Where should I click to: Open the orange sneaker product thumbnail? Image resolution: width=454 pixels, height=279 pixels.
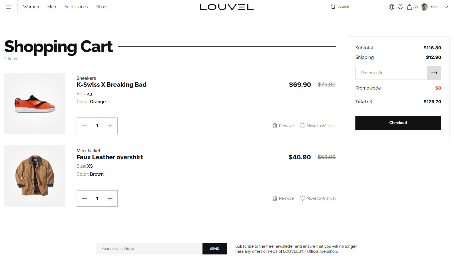[x=35, y=104]
